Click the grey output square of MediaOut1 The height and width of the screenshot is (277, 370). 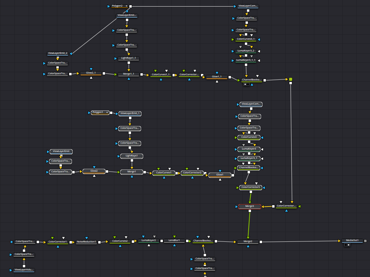(365, 241)
